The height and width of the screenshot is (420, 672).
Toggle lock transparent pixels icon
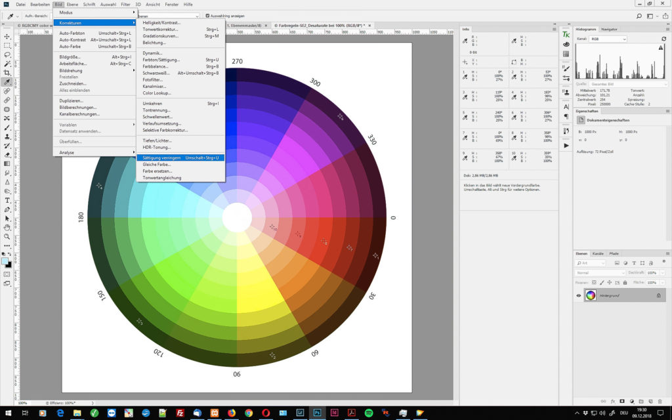594,282
